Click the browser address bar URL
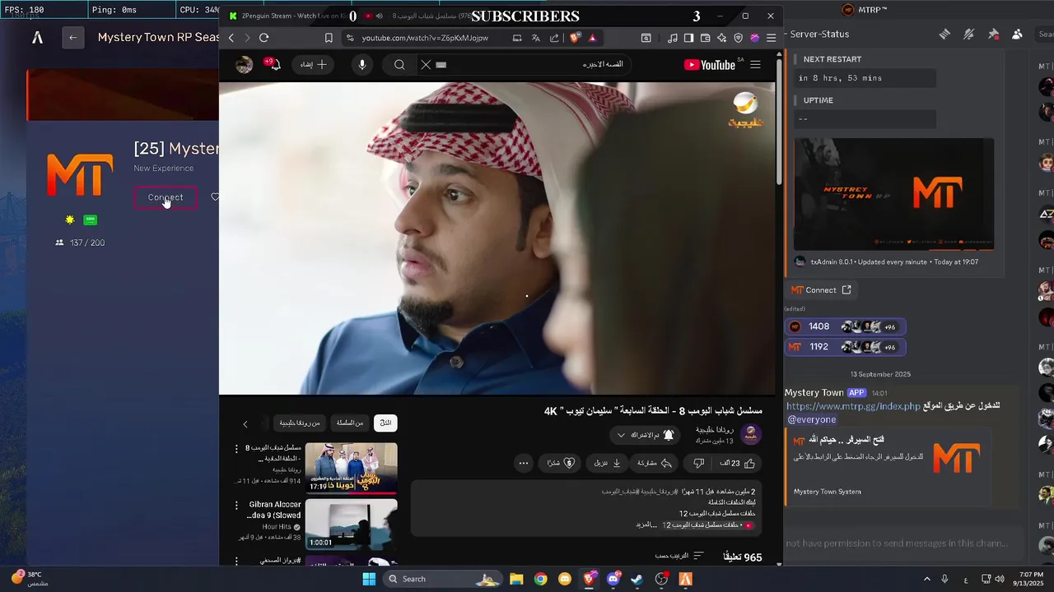The image size is (1054, 592). point(425,38)
